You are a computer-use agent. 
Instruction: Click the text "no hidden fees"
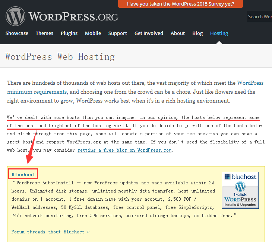click(x=213, y=216)
